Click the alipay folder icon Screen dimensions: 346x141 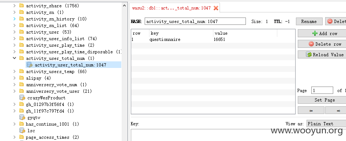point(22,78)
